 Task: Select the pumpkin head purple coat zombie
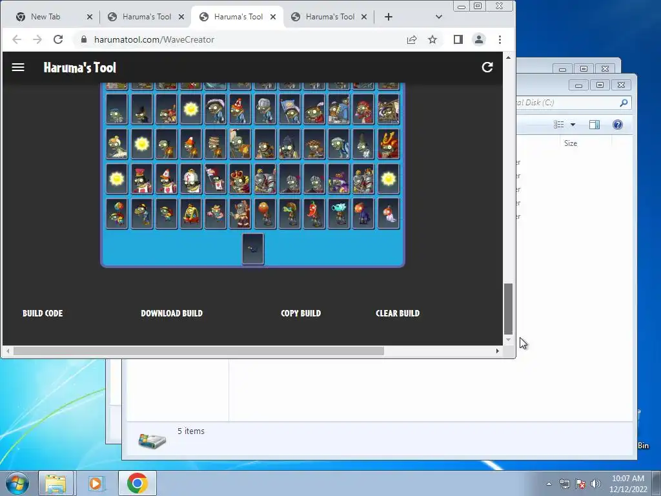(363, 214)
